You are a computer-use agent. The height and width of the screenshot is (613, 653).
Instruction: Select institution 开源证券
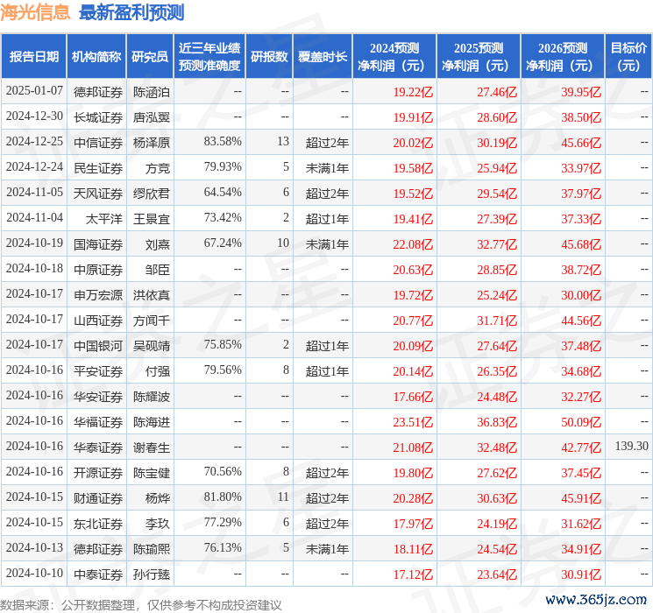(98, 473)
